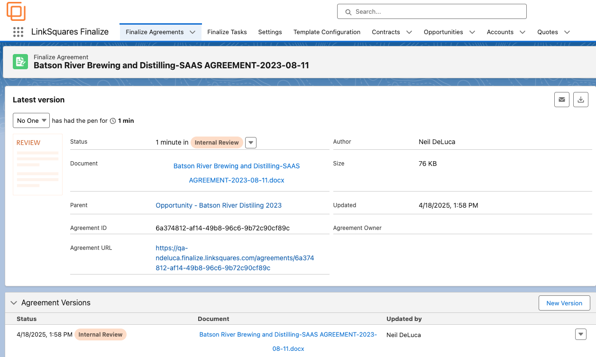This screenshot has width=596, height=357.
Task: Open the Contracts tab
Action: (x=386, y=32)
